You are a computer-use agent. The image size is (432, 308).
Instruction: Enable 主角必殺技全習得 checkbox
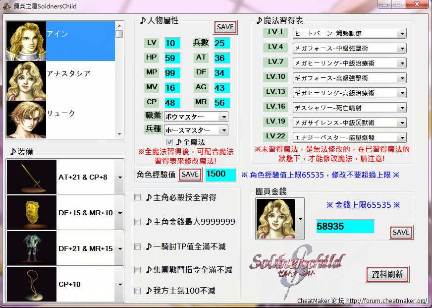point(138,197)
